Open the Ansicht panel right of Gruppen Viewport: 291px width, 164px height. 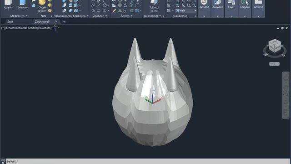tap(258, 9)
